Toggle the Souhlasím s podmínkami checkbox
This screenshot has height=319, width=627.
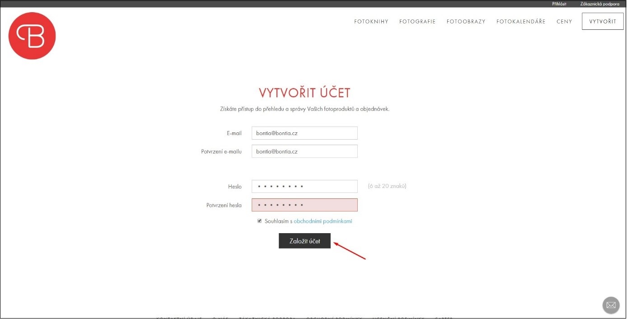pyautogui.click(x=260, y=221)
